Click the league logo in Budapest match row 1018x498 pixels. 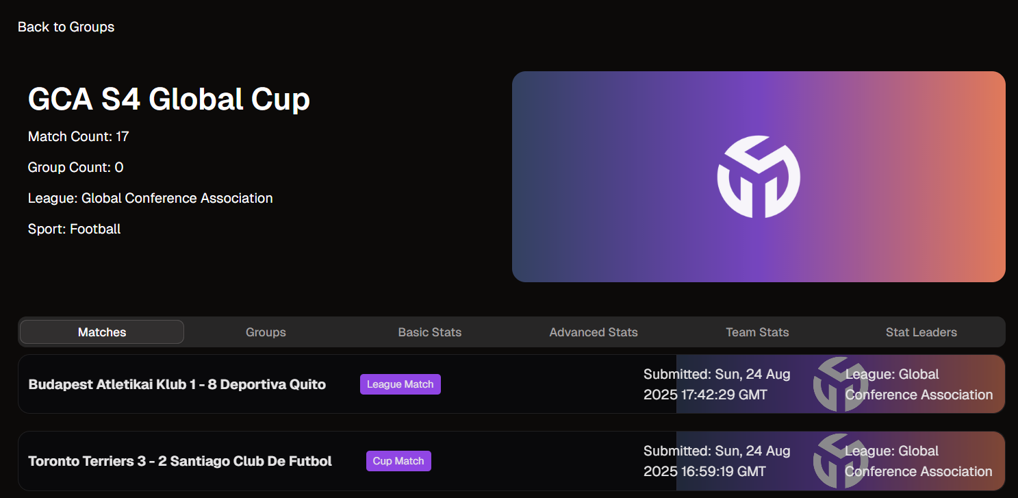(840, 384)
